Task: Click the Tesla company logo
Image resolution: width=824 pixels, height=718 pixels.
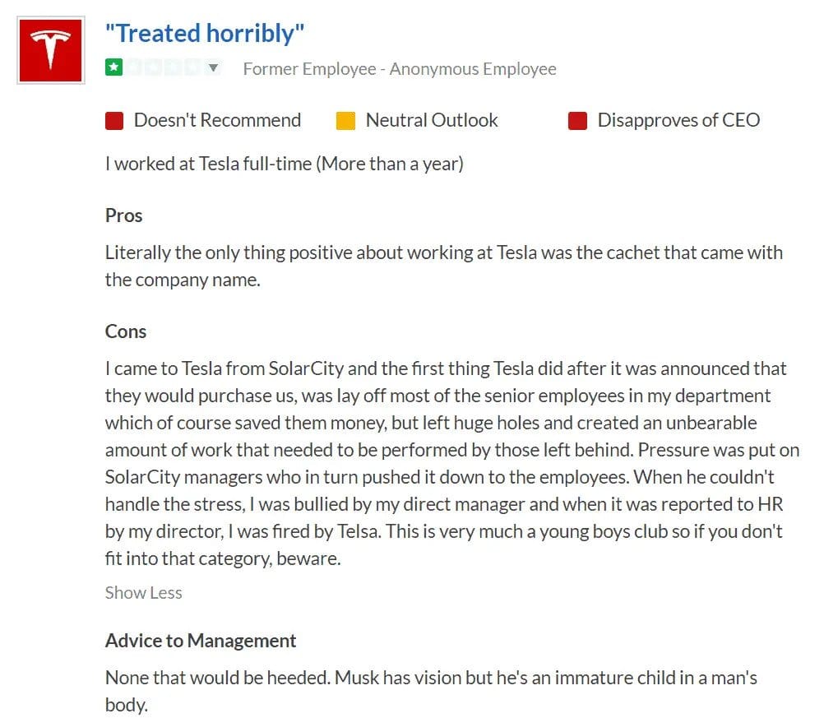Action: [50, 49]
